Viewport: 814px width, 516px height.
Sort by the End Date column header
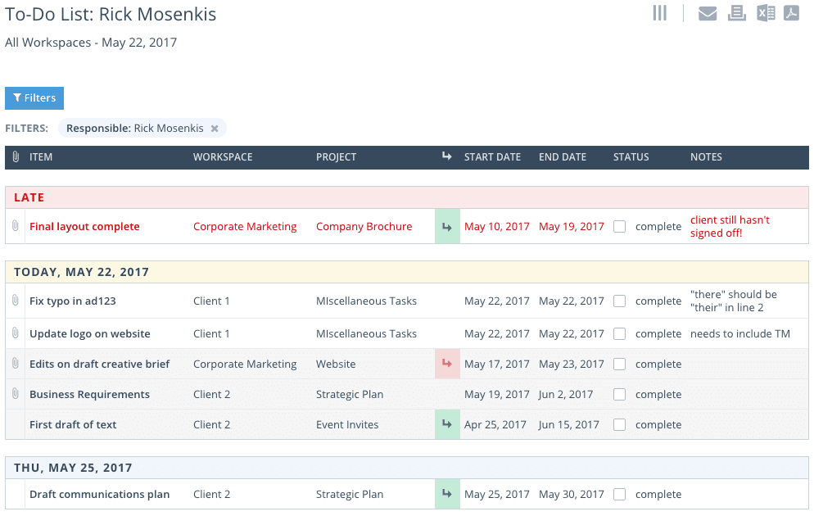click(562, 157)
